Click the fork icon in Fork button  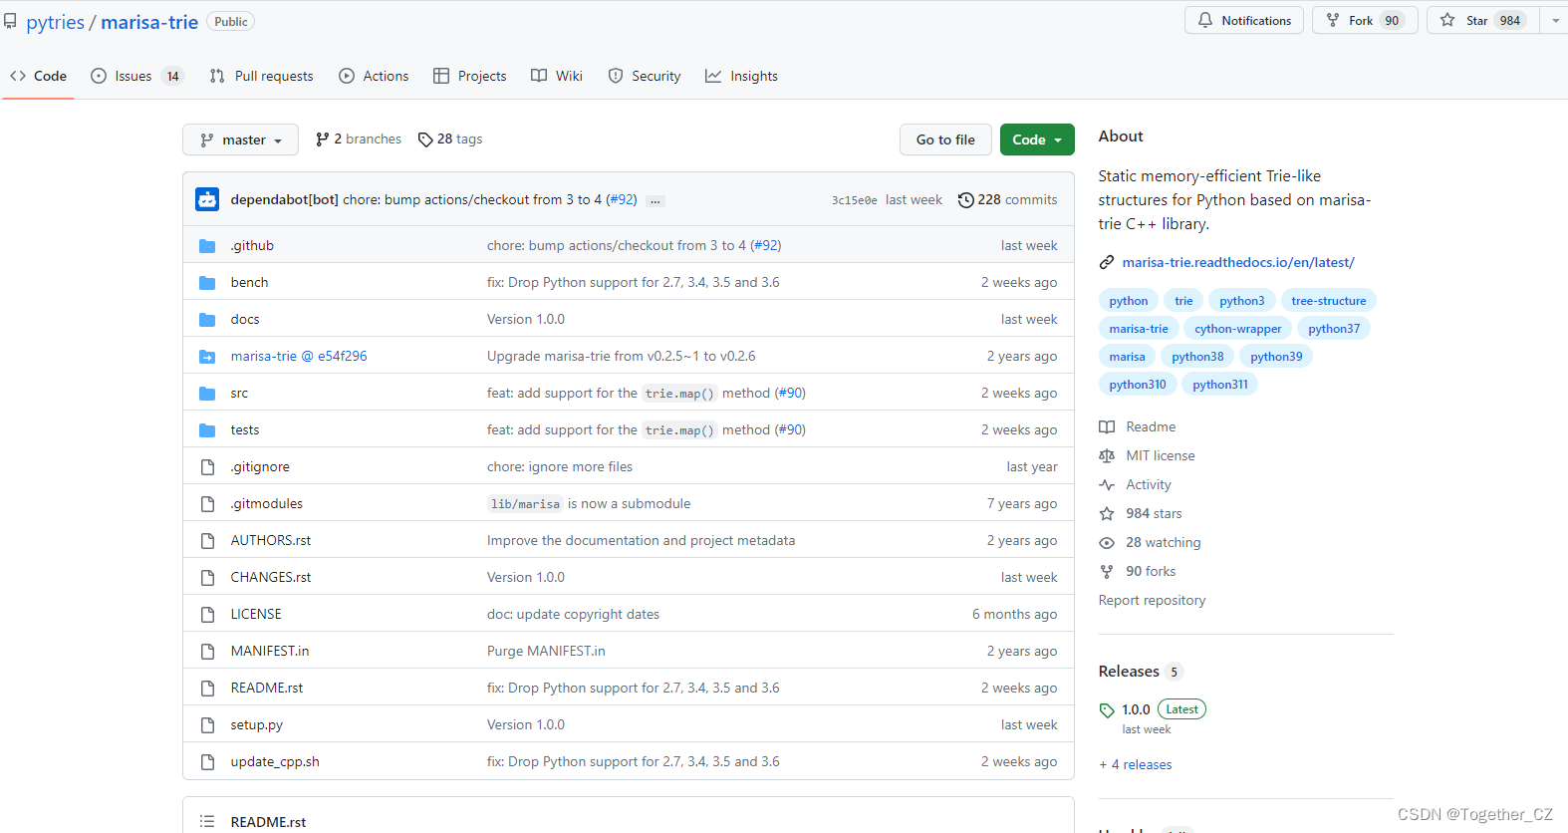click(1333, 20)
